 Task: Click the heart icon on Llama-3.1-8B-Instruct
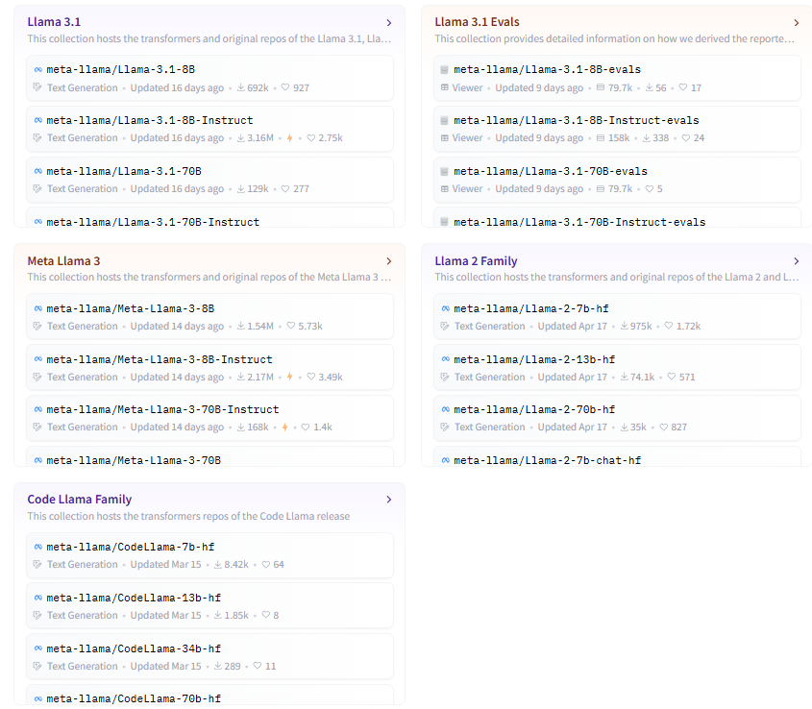tap(311, 138)
